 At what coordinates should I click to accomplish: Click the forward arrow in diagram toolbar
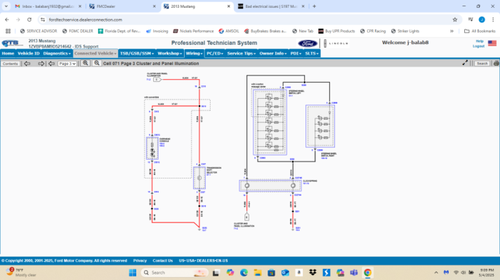(x=41, y=64)
